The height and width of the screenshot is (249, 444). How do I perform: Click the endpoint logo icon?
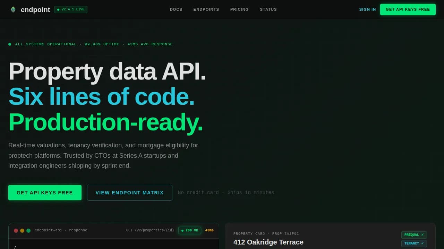pos(13,10)
